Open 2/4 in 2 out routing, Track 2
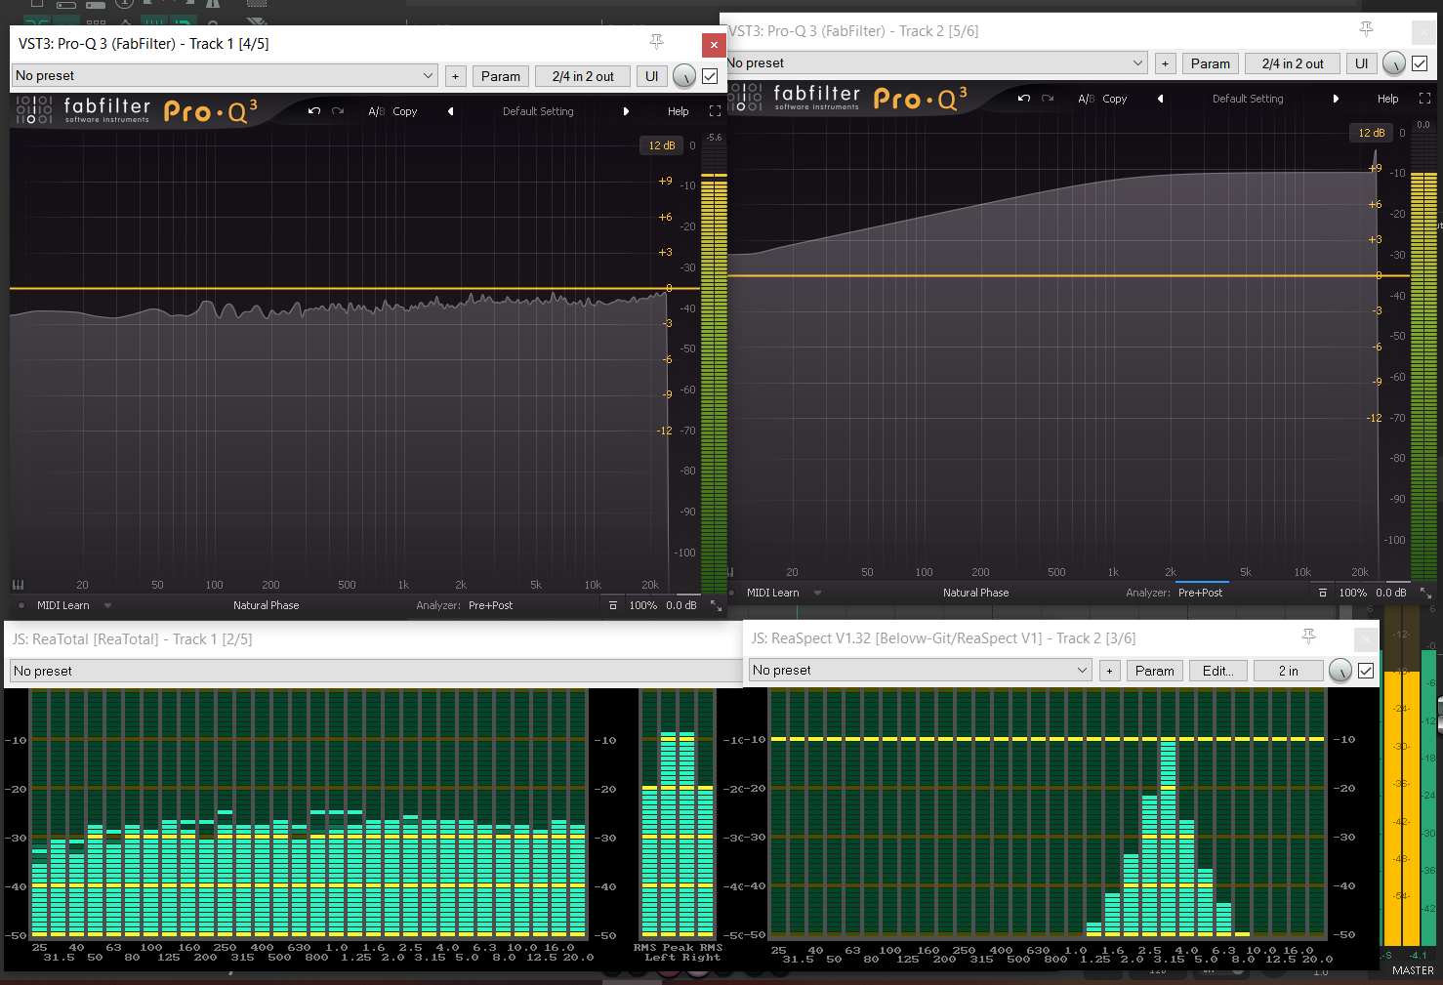Viewport: 1443px width, 985px height. coord(1293,63)
